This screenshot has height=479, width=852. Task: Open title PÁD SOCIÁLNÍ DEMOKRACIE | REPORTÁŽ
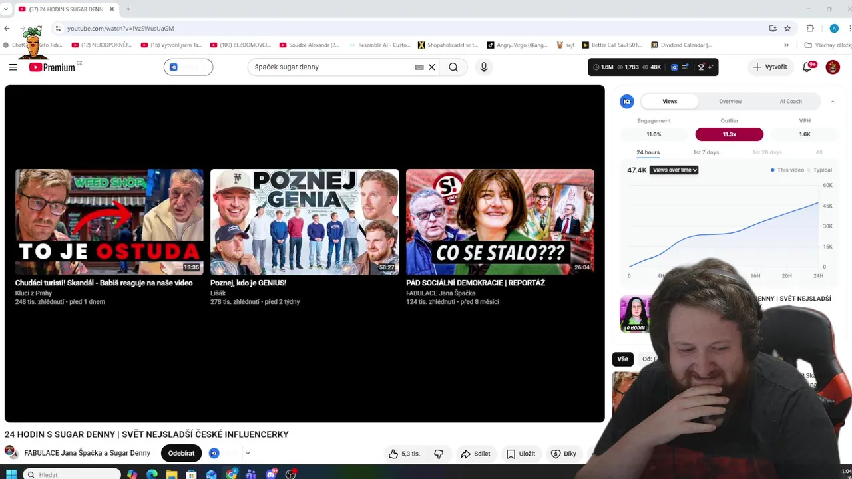coord(475,283)
